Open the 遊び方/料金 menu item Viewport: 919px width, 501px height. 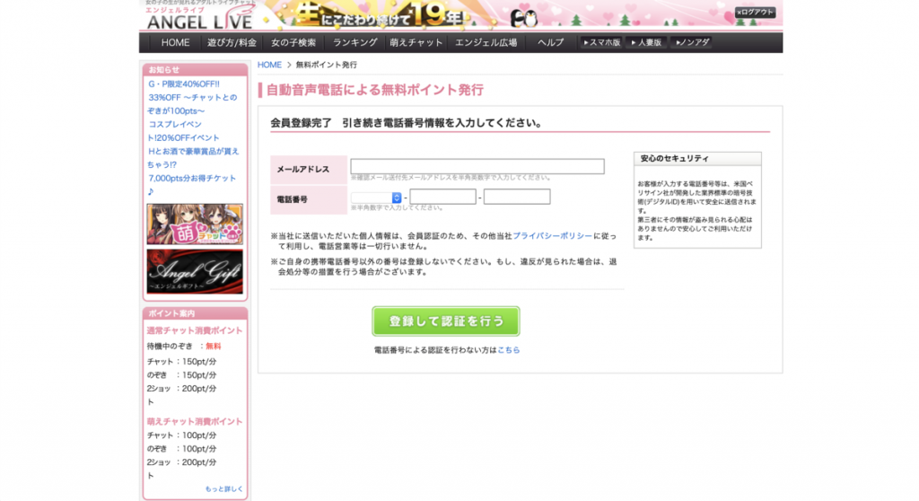click(232, 42)
